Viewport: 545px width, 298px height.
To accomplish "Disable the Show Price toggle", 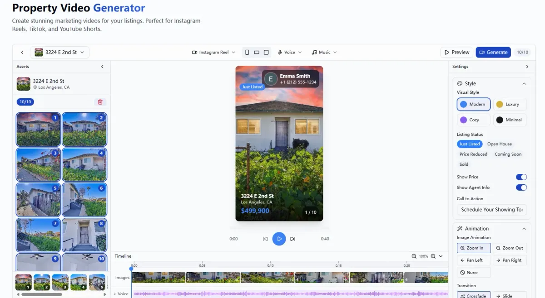I will pyautogui.click(x=521, y=177).
